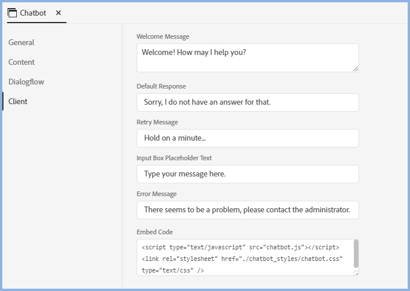Click the Error Message field label

tap(156, 194)
